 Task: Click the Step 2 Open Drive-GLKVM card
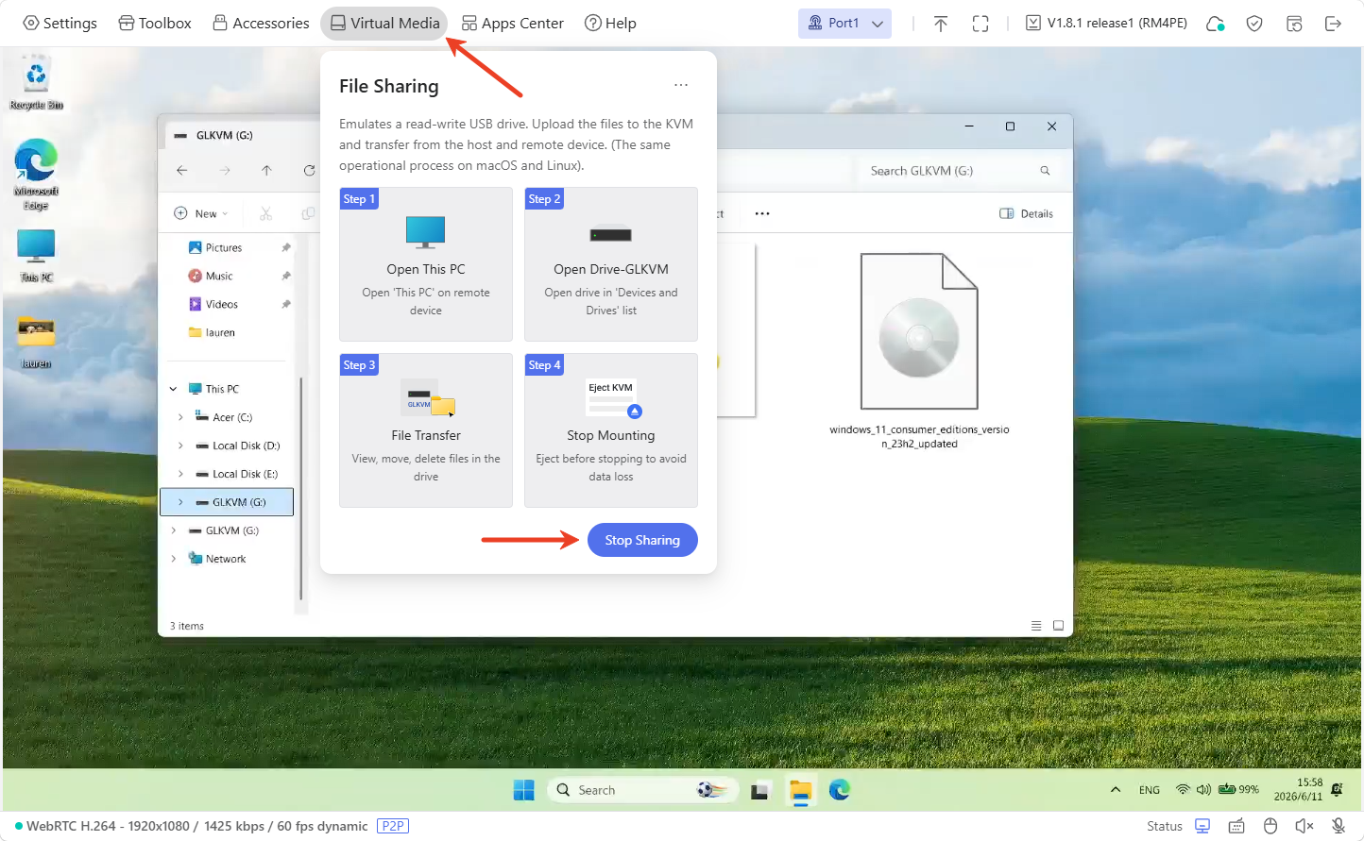coord(611,264)
